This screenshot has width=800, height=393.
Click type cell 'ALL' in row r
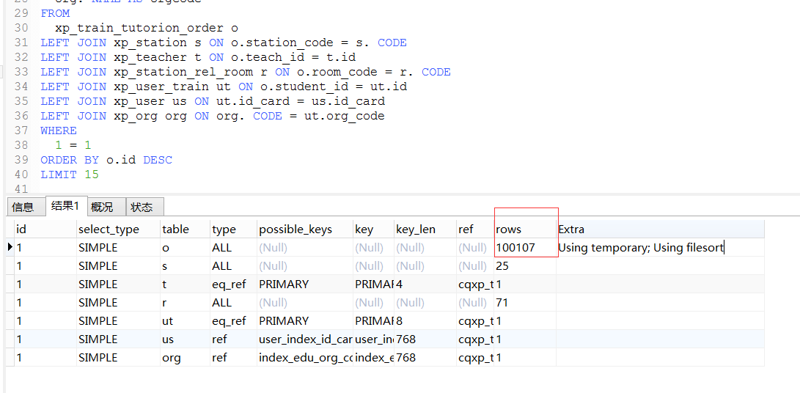[233, 303]
